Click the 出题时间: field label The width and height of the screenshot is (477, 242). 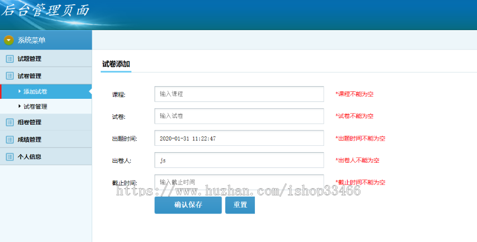click(x=125, y=139)
